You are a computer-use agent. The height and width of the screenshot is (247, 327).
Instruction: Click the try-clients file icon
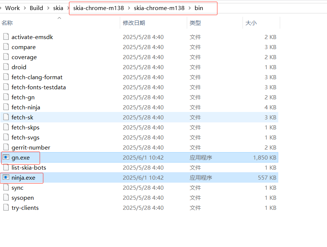(x=6, y=207)
